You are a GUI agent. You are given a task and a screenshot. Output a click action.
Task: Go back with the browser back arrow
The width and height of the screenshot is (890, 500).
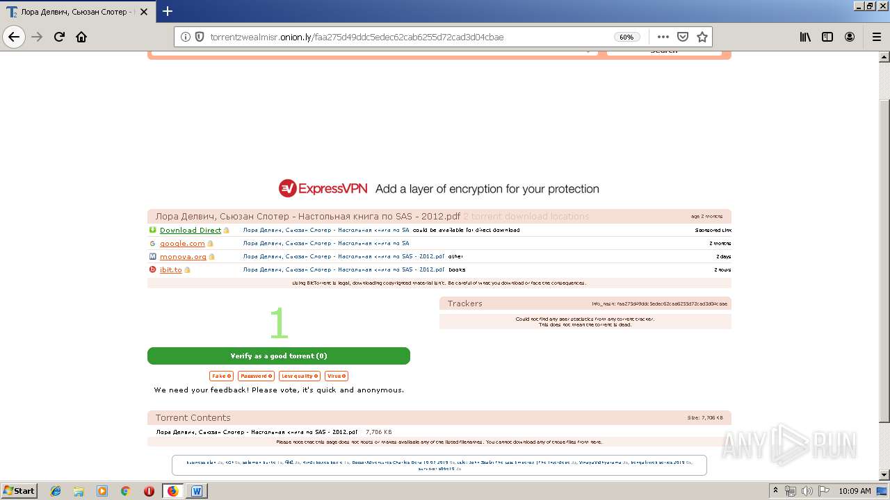(14, 37)
